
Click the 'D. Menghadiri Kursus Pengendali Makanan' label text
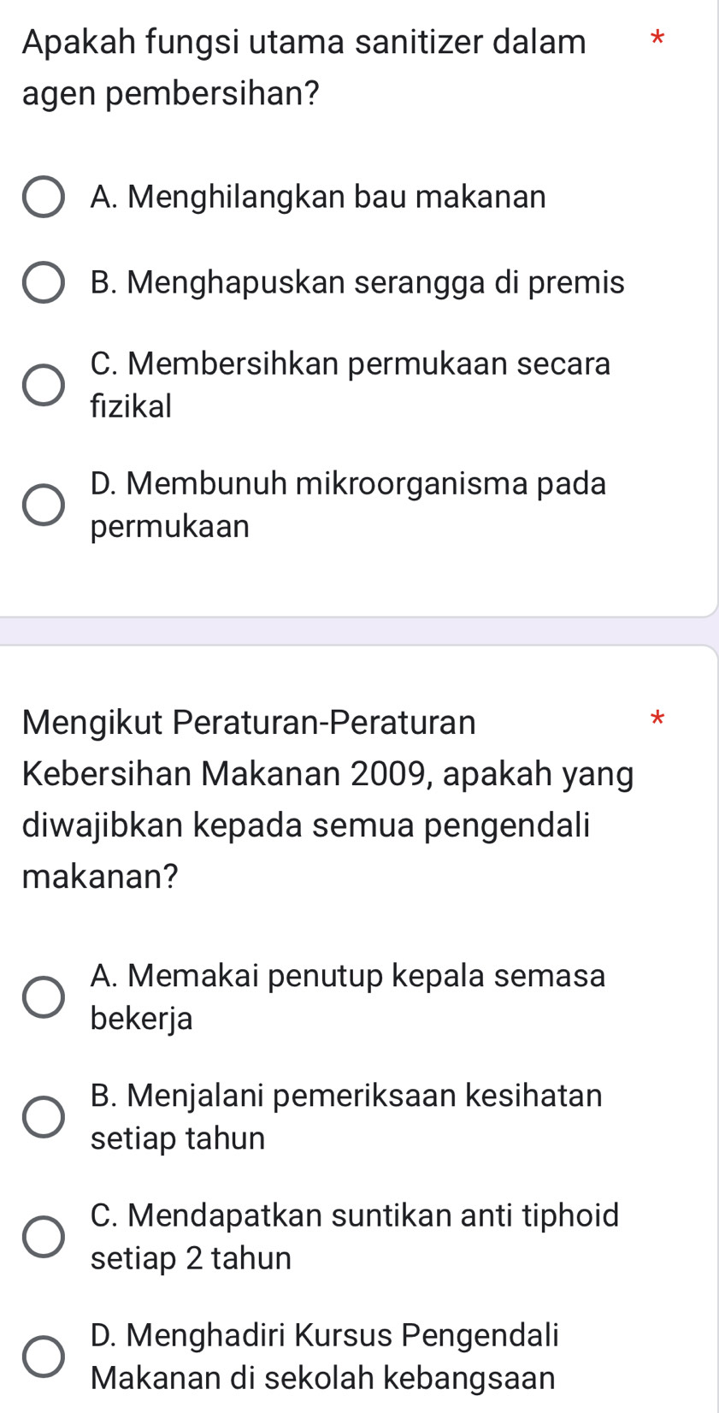(x=324, y=1356)
